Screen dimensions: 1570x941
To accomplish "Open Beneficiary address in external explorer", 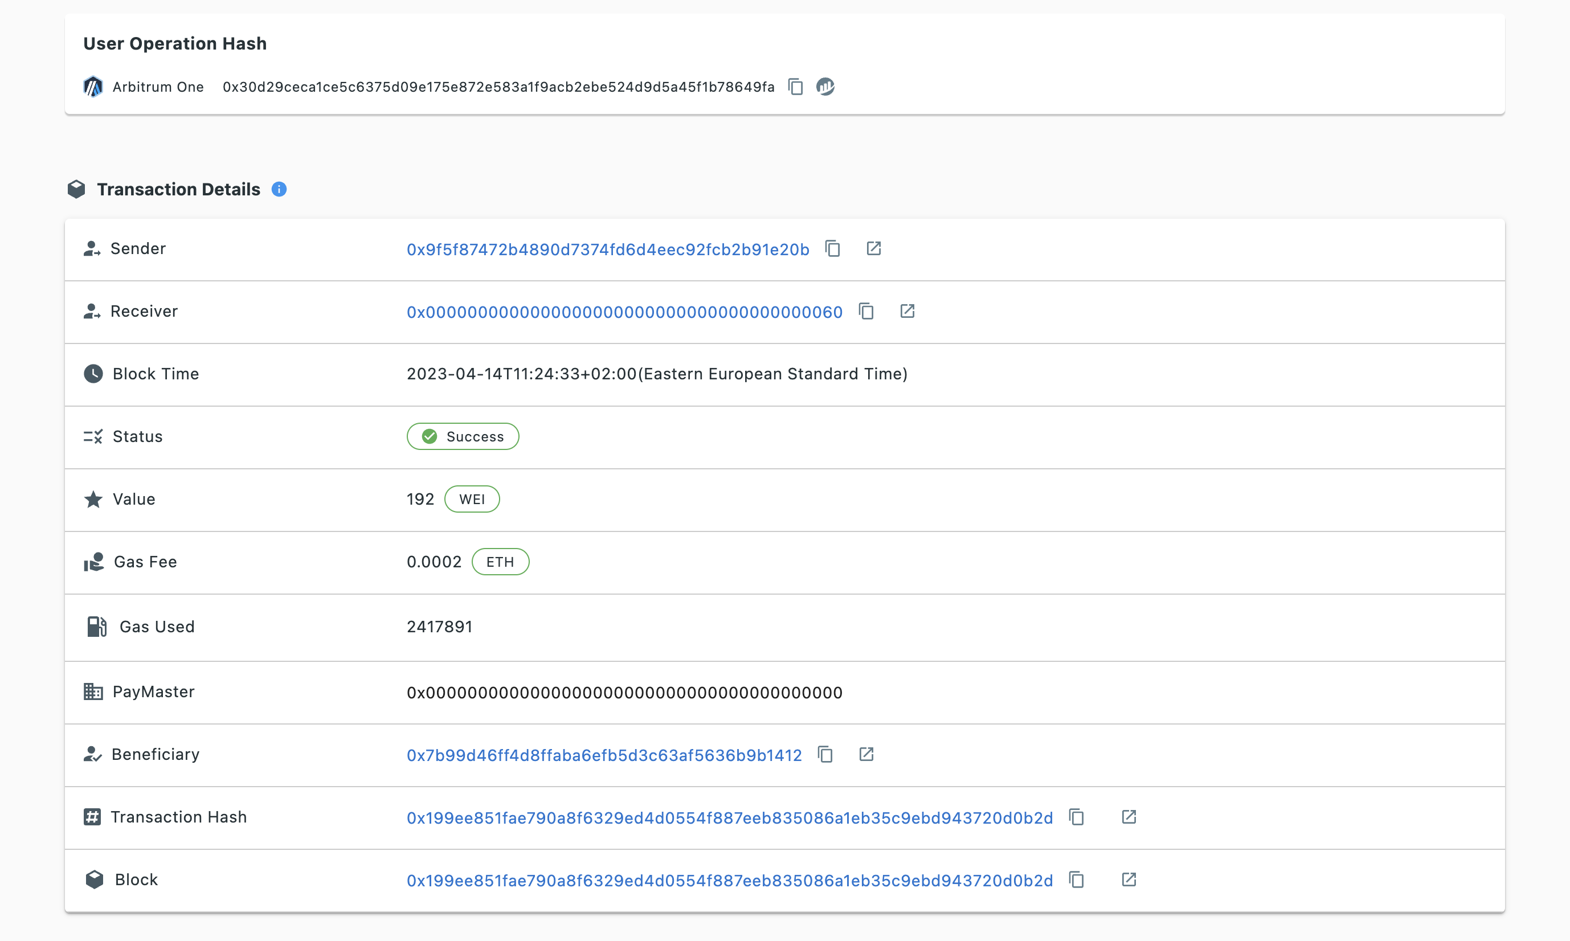I will pos(866,755).
